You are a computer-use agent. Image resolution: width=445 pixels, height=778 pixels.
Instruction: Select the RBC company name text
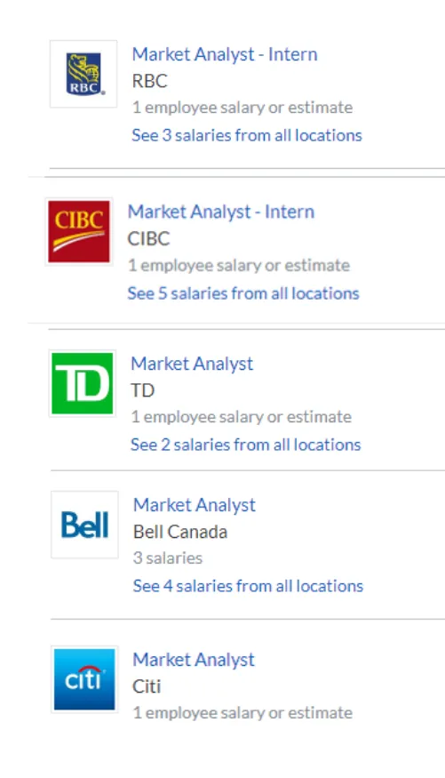point(149,81)
